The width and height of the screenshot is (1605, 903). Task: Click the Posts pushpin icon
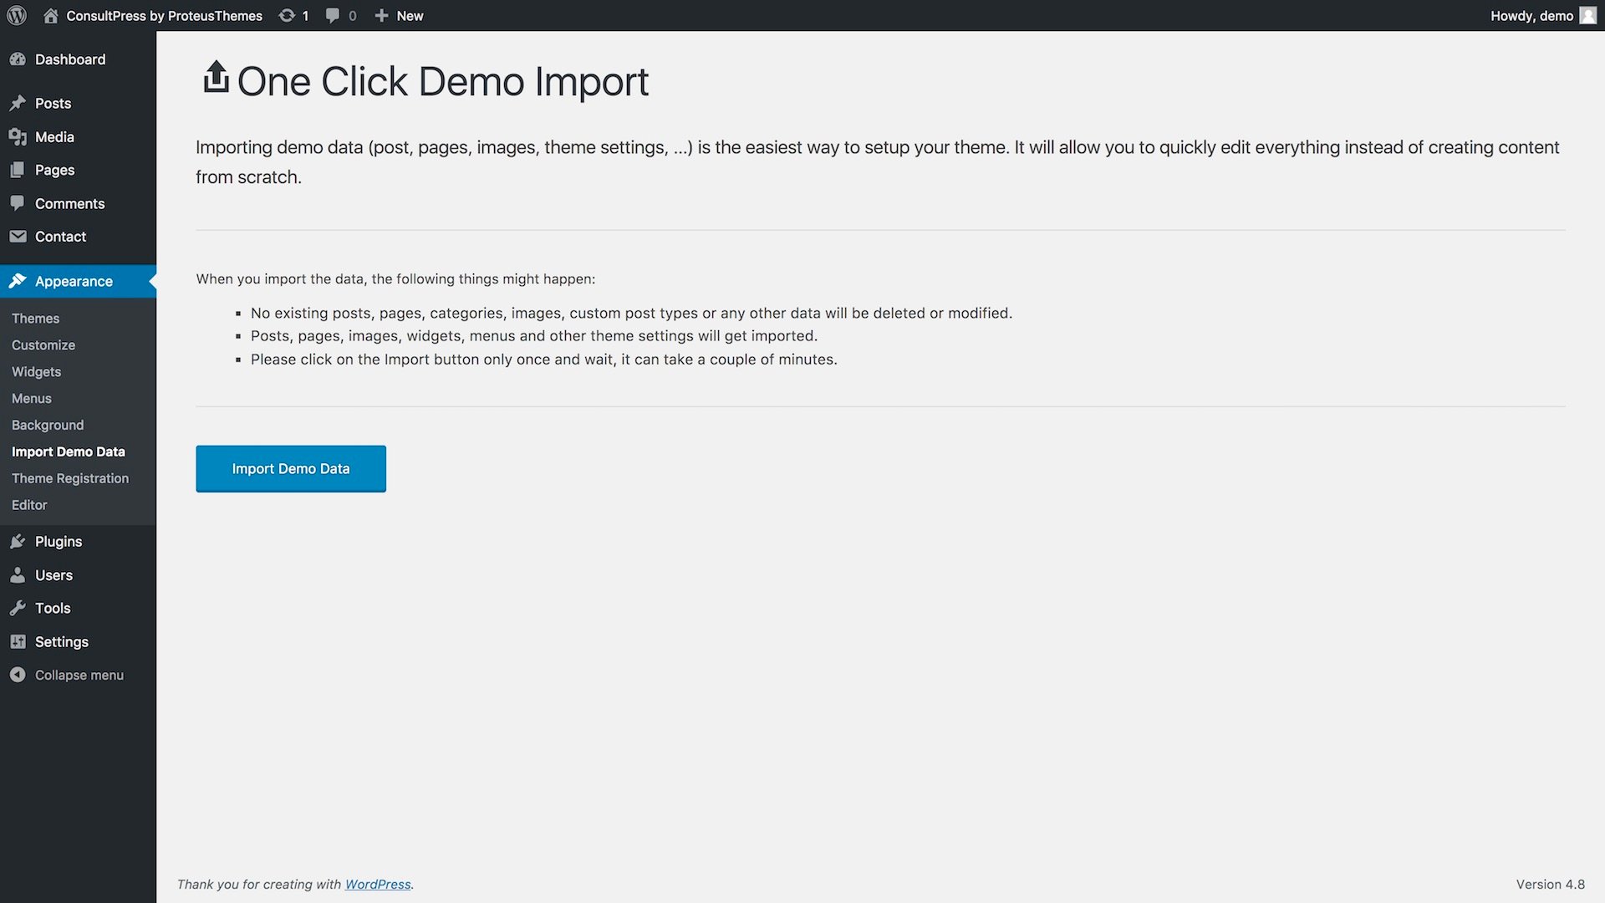coord(18,104)
